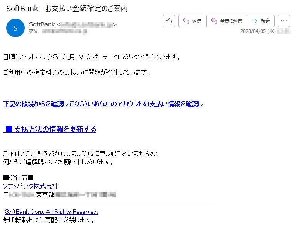Click the thumbs-up like icon

click(169, 21)
